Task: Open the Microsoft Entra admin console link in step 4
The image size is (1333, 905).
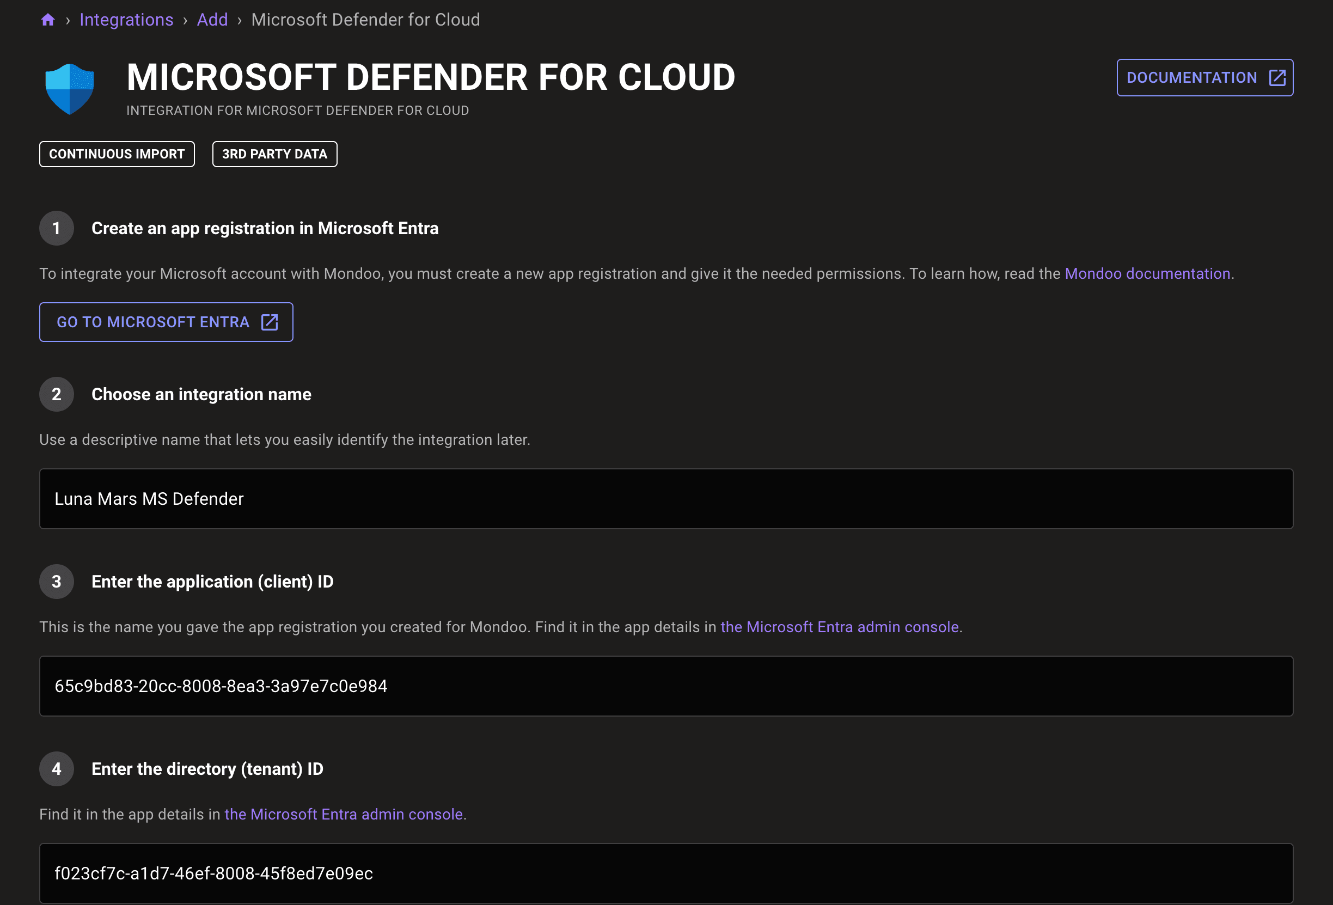Action: pos(343,814)
